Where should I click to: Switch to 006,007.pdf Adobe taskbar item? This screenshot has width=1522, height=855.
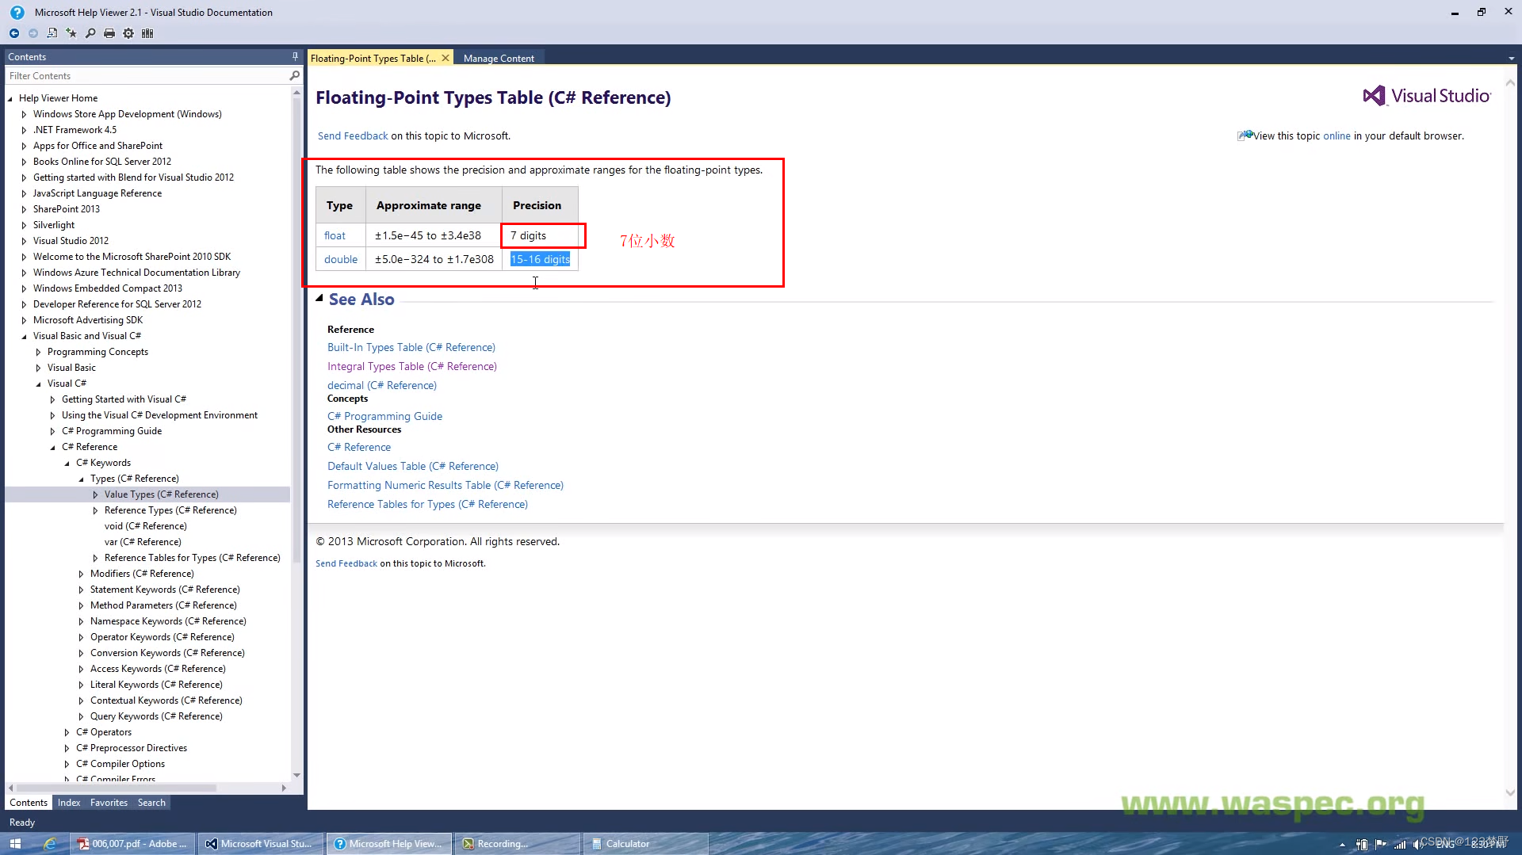pos(132,843)
